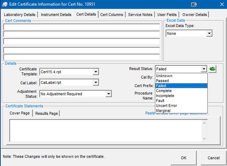Open the Cal Label dropdown
The width and height of the screenshot is (227, 166).
click(x=95, y=83)
